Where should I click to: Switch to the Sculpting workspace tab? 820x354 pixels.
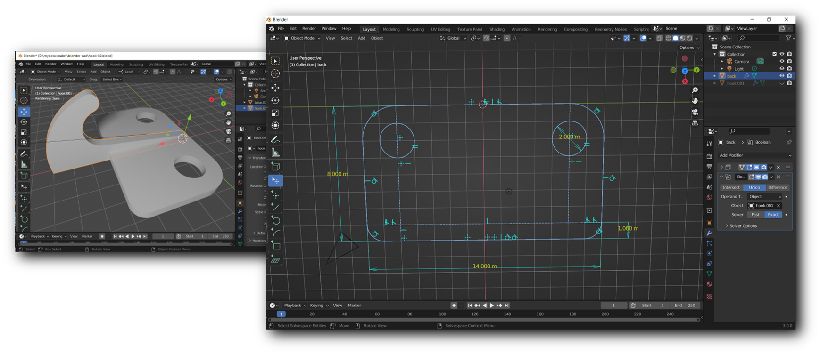click(415, 29)
